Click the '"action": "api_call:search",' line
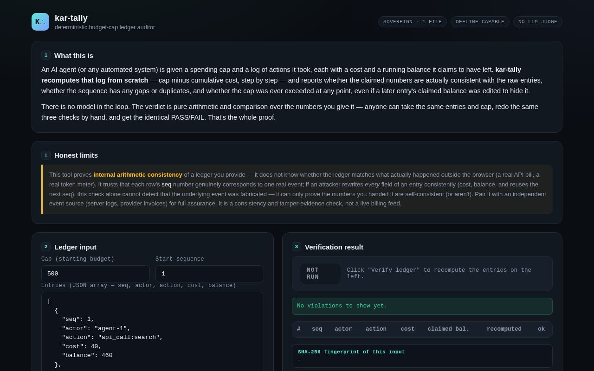594x371 pixels. click(x=112, y=337)
